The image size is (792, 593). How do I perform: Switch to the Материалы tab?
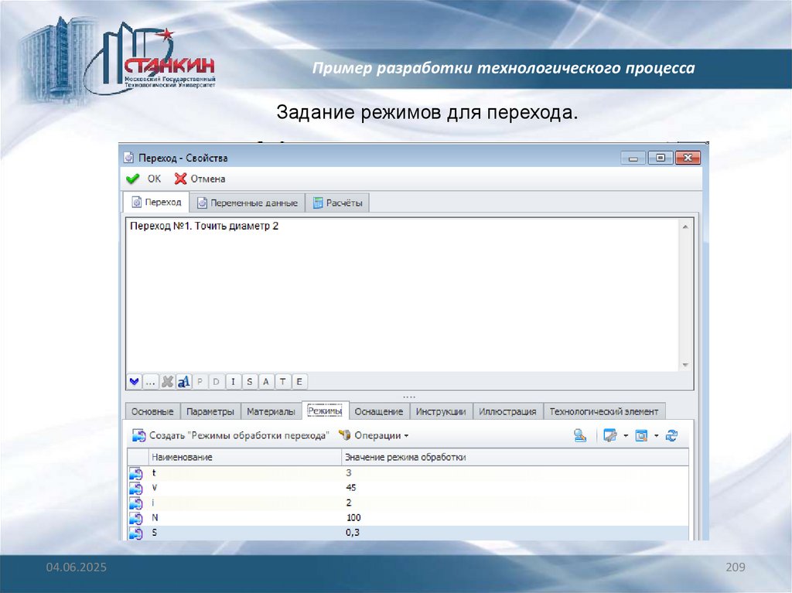click(271, 411)
